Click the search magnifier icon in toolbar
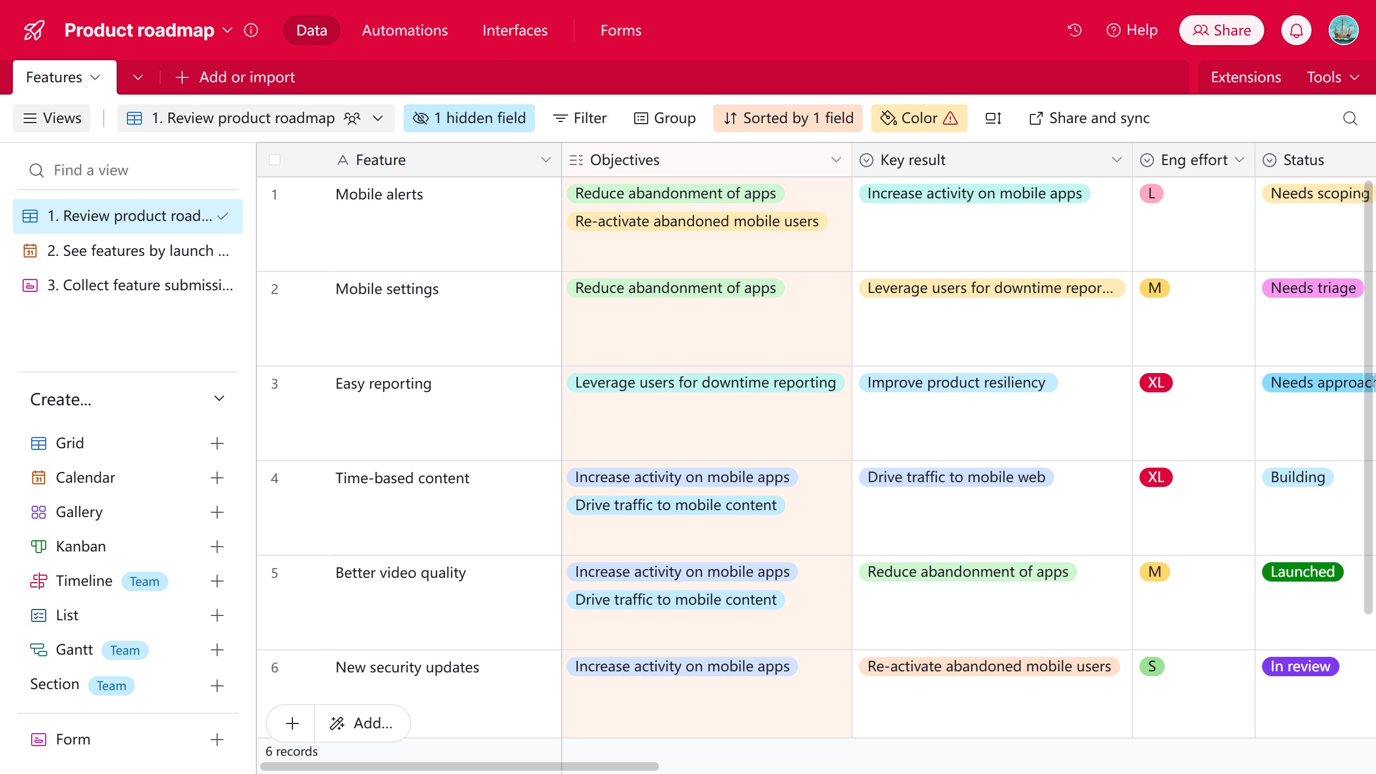Image resolution: width=1376 pixels, height=774 pixels. point(1350,118)
